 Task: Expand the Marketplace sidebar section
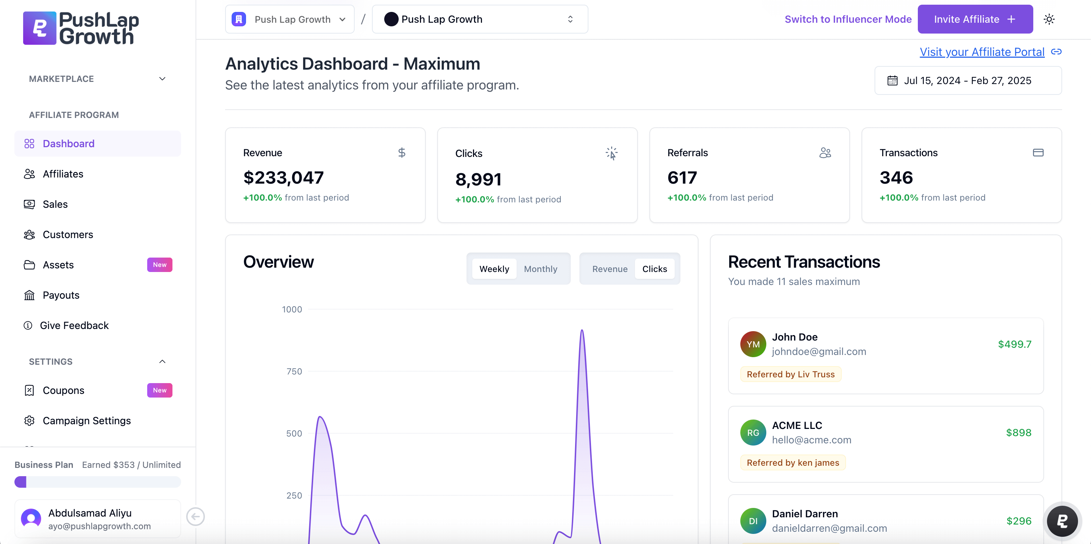[x=162, y=79]
